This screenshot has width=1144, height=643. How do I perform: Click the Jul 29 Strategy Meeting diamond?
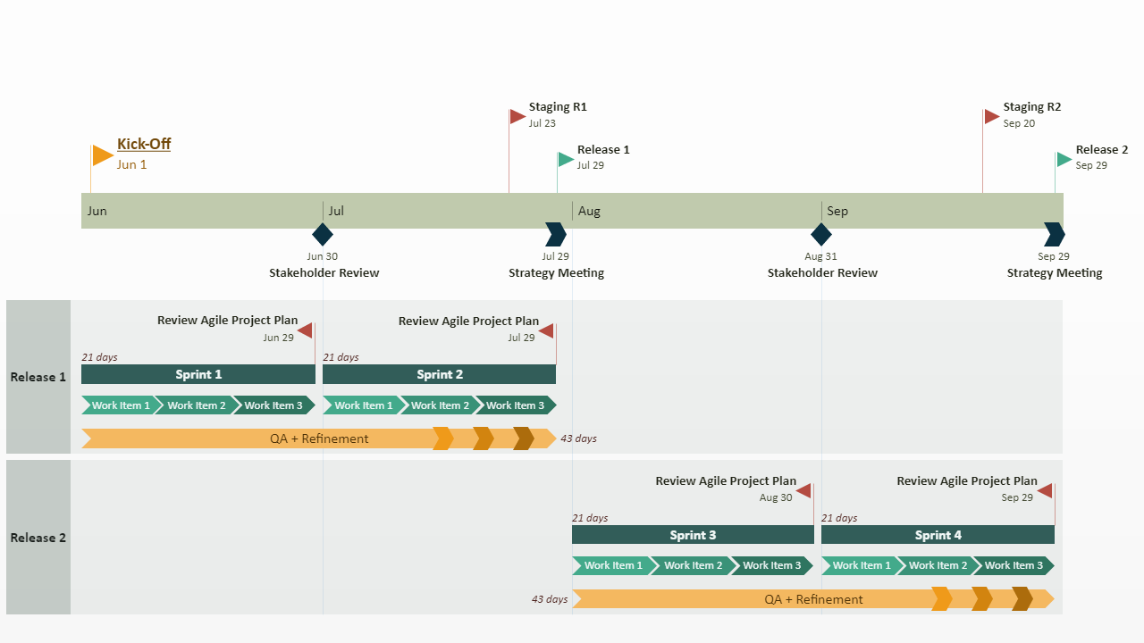click(x=555, y=234)
